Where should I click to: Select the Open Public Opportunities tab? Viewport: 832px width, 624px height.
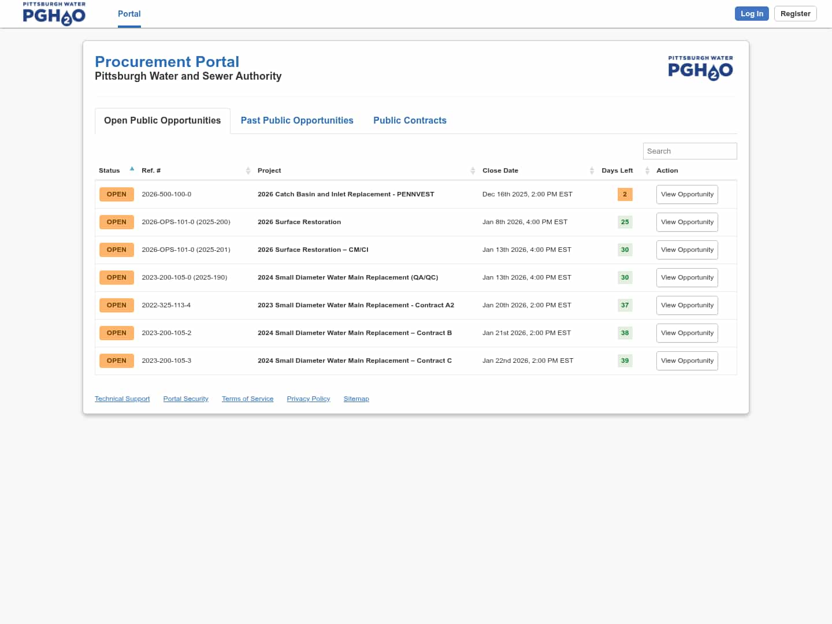[162, 120]
